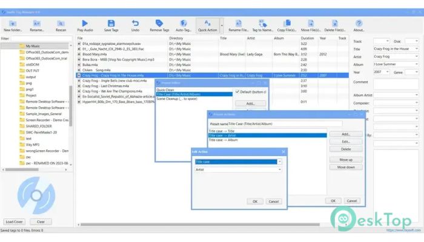Click the file list horizontal scrollbar
This screenshot has width=424, height=242.
tap(200, 224)
